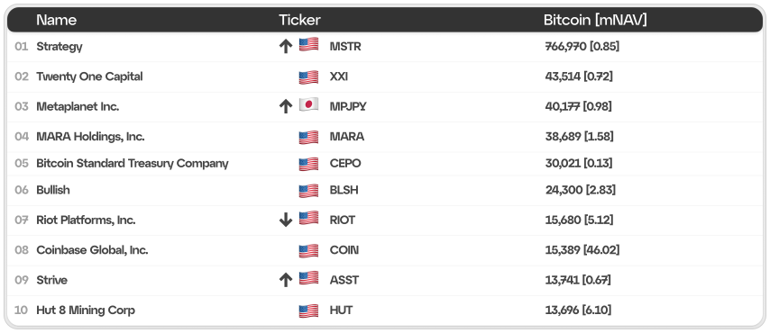
Task: Click the US flag beside COIN ticker
Action: 308,250
